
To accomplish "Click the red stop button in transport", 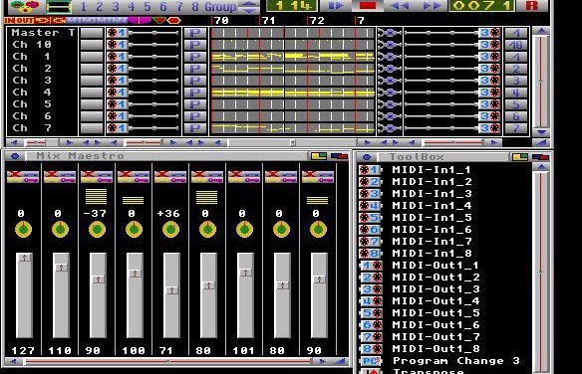I will [x=367, y=6].
